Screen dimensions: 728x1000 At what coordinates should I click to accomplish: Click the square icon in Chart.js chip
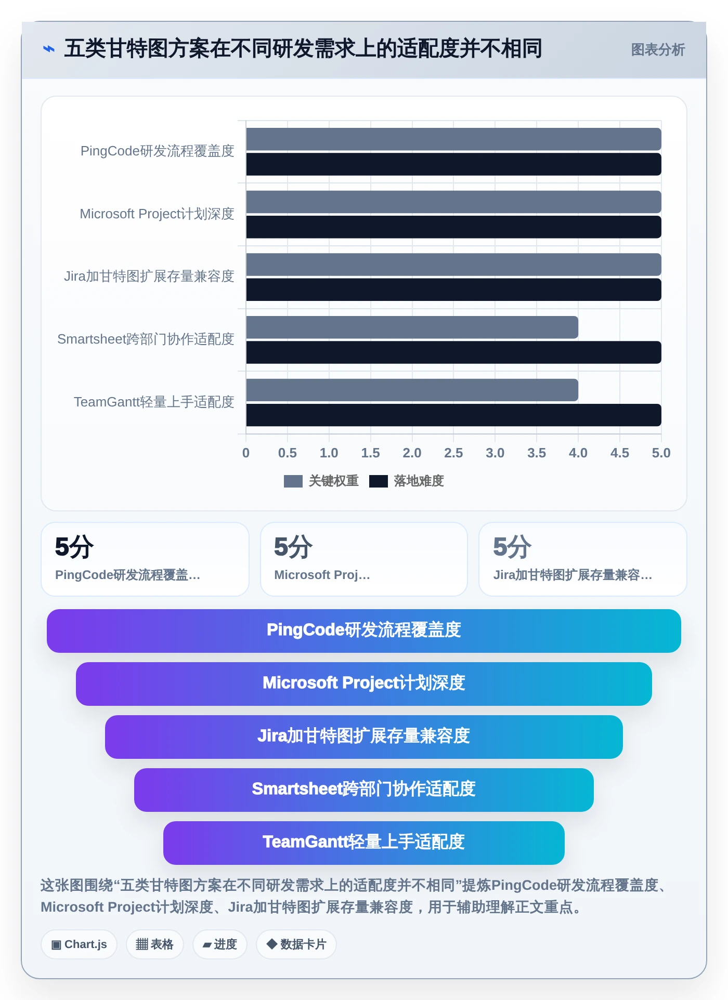pos(56,945)
